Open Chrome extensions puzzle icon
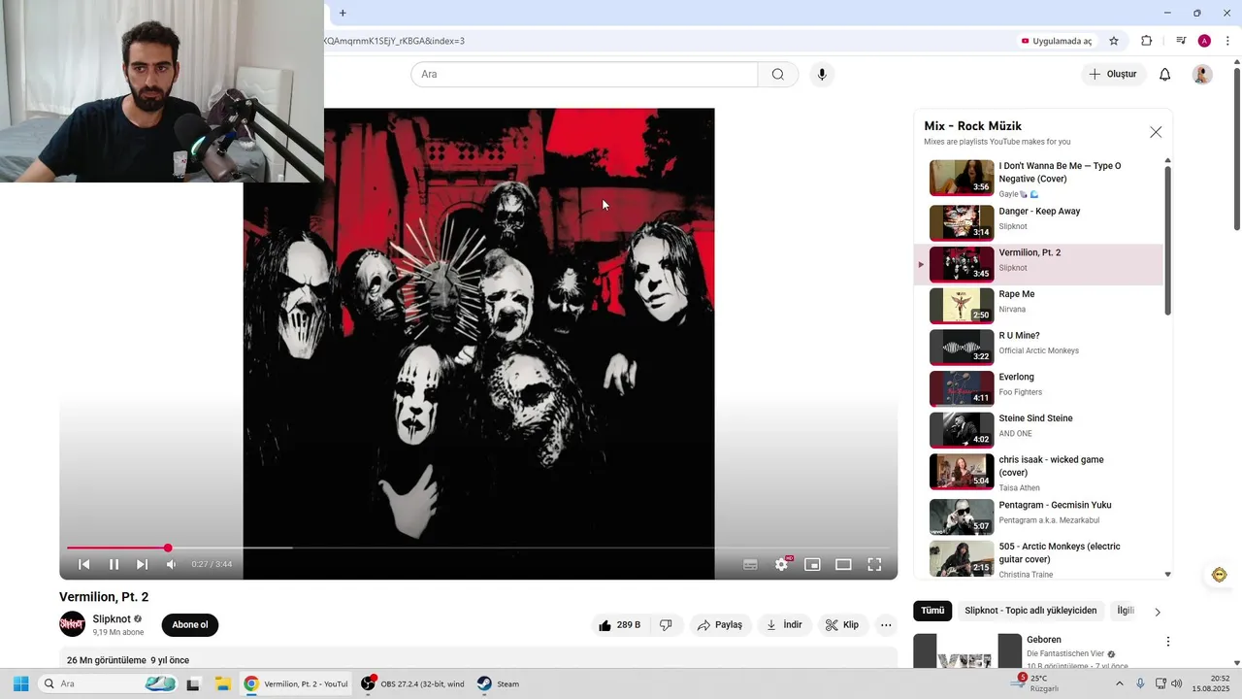 pyautogui.click(x=1147, y=41)
